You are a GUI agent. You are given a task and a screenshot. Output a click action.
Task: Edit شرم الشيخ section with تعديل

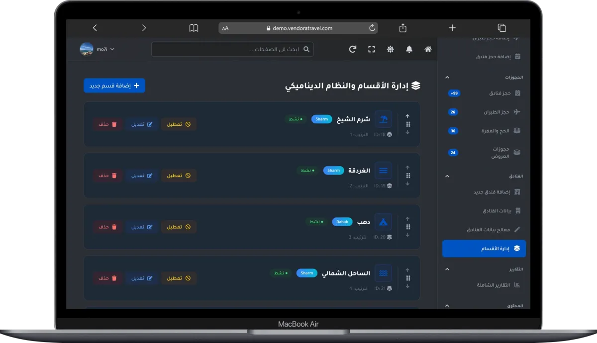click(142, 124)
